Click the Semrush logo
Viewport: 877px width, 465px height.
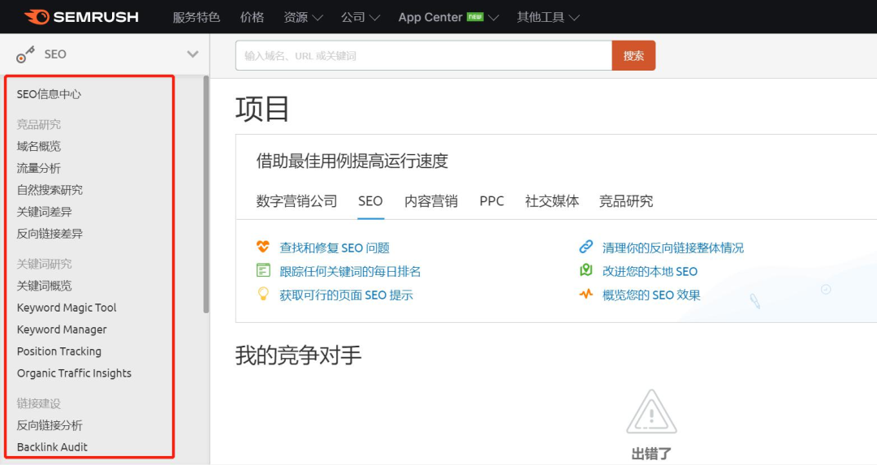[82, 17]
